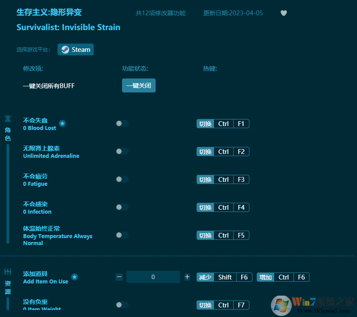Toggle the 0 Fatigue switch on
357x317 pixels.
[x=122, y=179]
